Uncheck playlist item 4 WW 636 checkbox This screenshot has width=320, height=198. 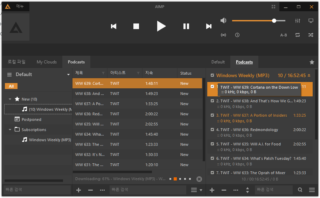coord(213,130)
